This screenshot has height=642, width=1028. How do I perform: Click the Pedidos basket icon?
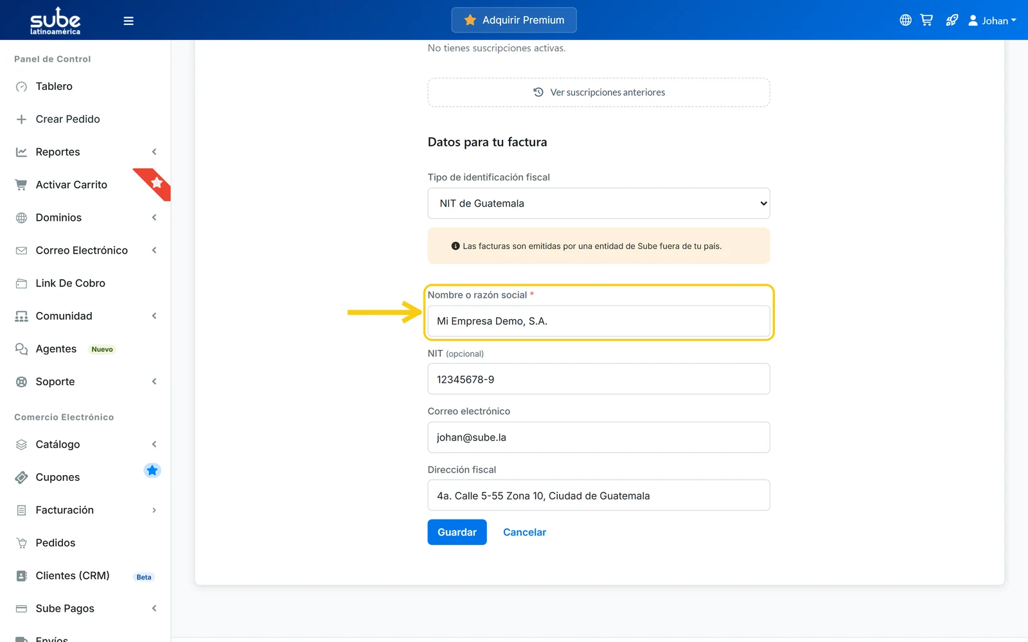21,542
